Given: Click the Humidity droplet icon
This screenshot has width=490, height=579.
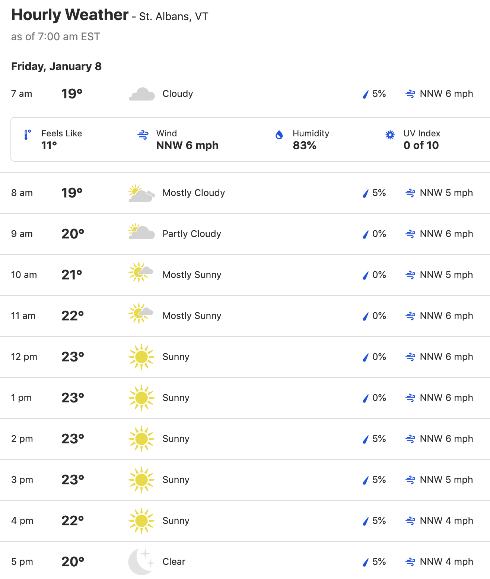Looking at the screenshot, I should tap(279, 135).
